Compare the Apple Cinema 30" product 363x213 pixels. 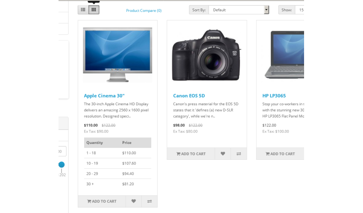point(149,201)
